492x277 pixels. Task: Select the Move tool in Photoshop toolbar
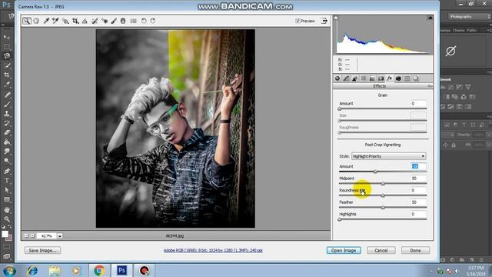[7, 37]
